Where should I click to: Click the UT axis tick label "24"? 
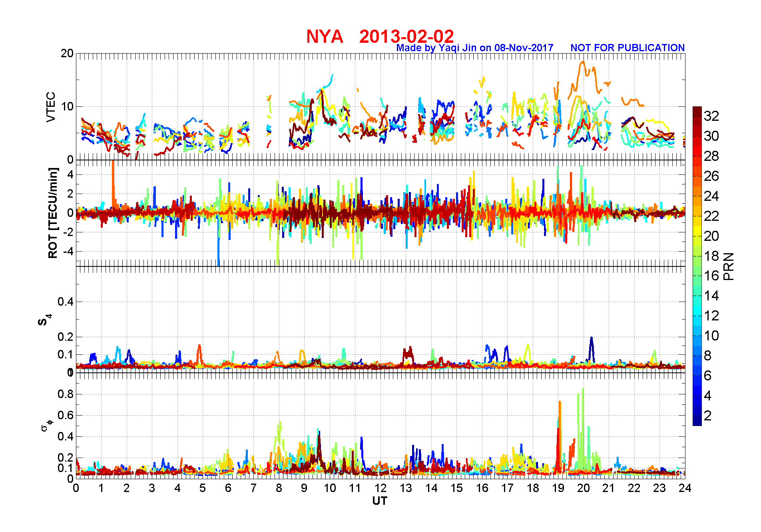click(x=685, y=488)
